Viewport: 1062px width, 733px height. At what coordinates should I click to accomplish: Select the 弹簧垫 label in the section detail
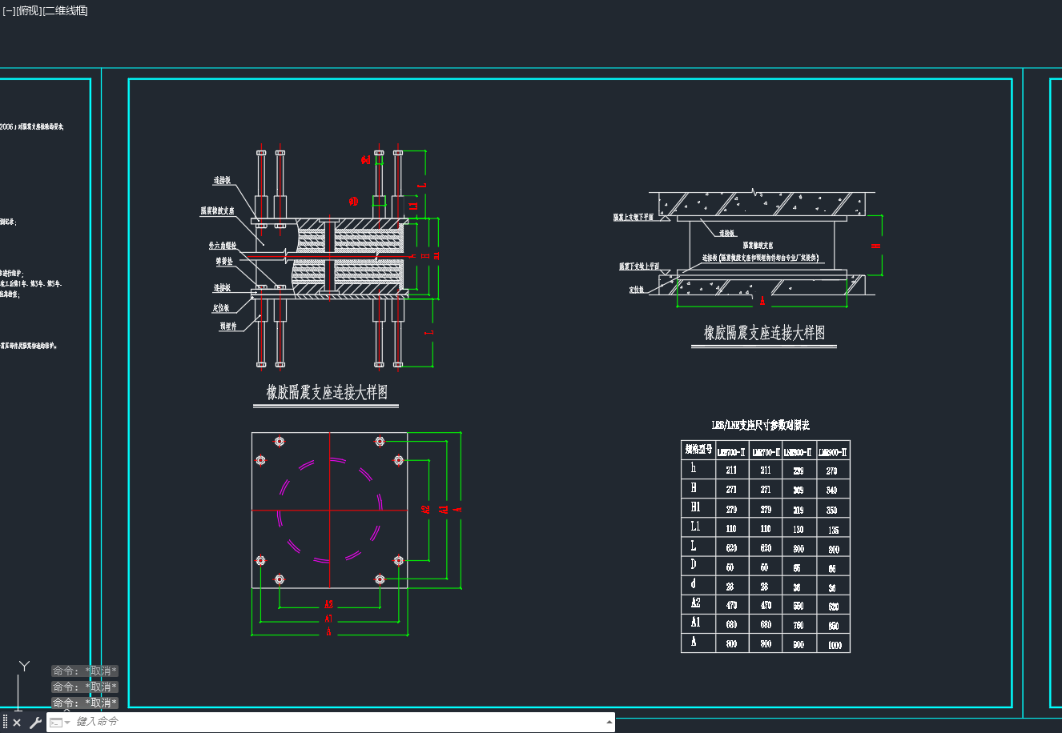[224, 262]
